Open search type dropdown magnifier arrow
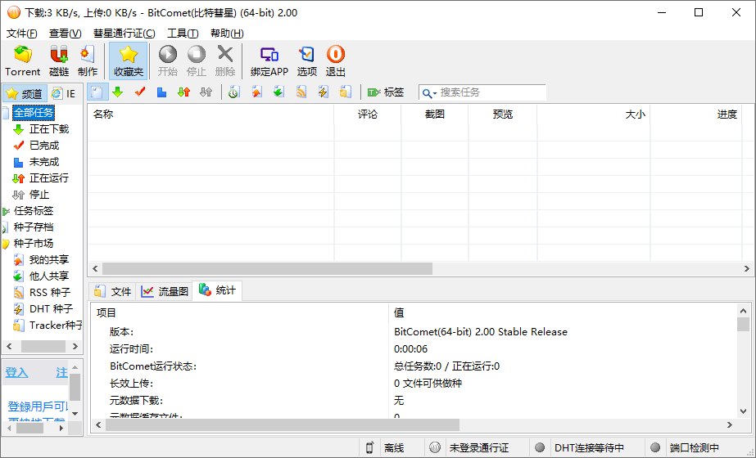The height and width of the screenshot is (458, 756). (x=429, y=93)
